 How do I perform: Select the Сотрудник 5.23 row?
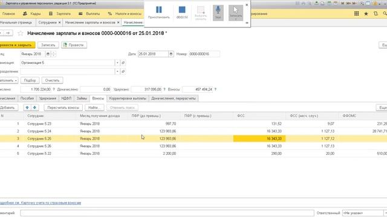point(193,124)
